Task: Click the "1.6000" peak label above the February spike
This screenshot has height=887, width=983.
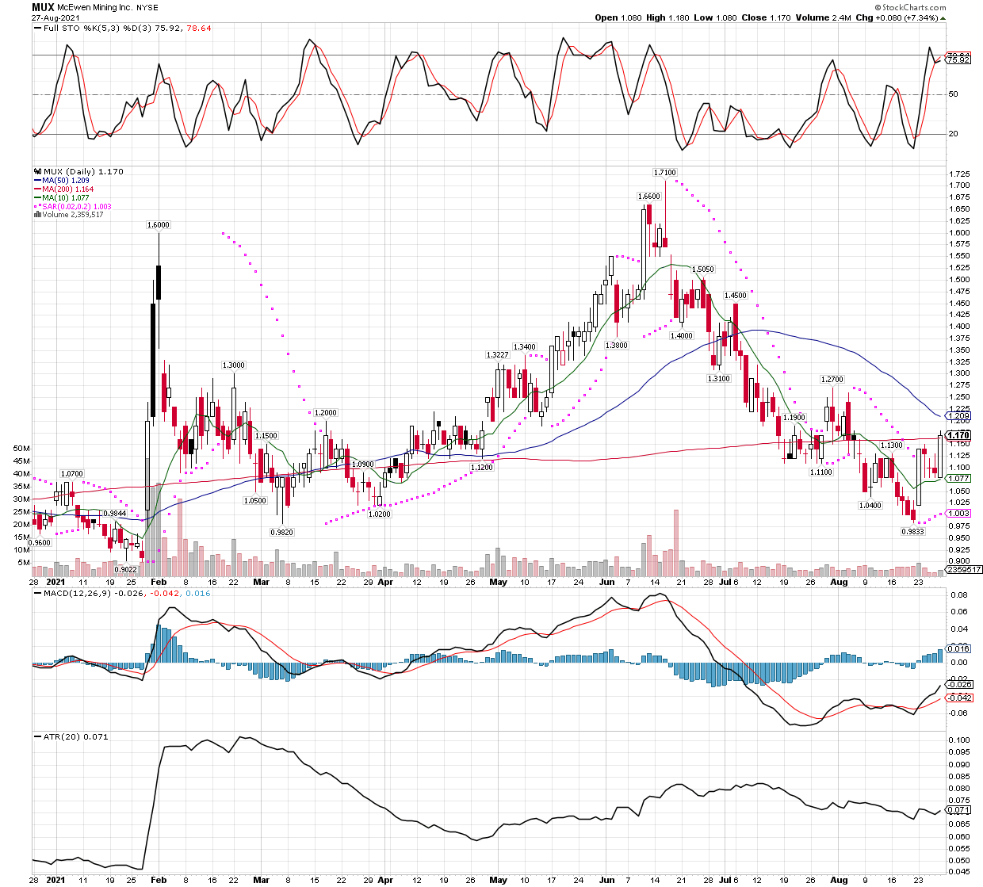Action: click(159, 225)
